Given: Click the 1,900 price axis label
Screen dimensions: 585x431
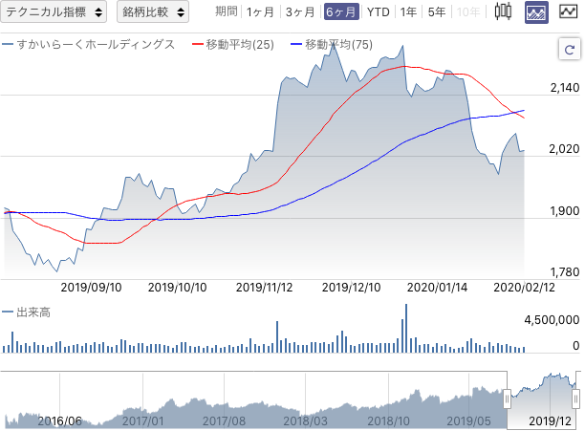Looking at the screenshot, I should pos(565,211).
